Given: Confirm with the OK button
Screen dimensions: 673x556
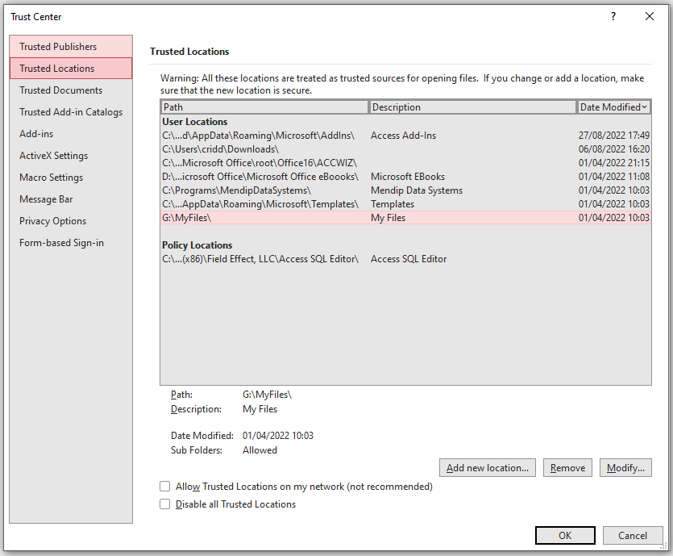Looking at the screenshot, I should click(565, 535).
